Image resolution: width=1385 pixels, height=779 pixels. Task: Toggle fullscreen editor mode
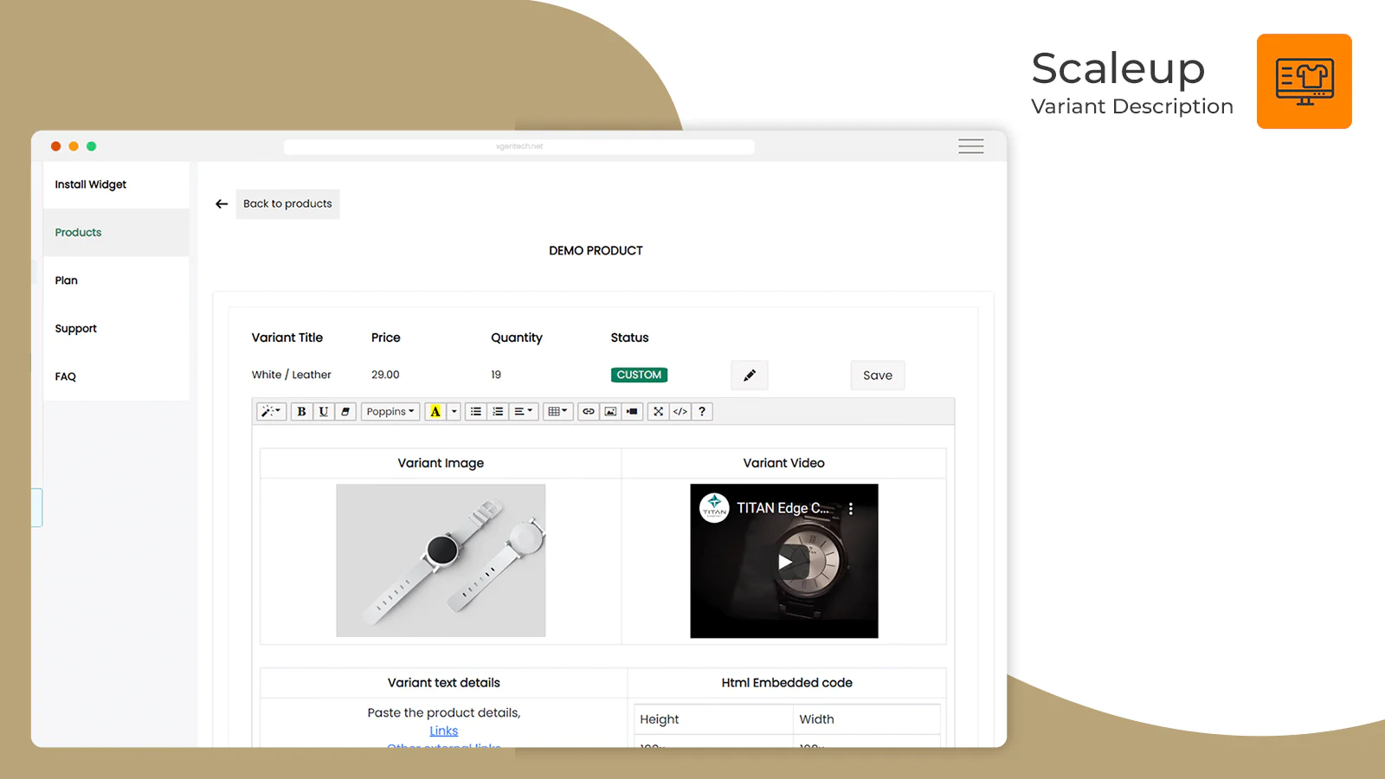pos(658,412)
